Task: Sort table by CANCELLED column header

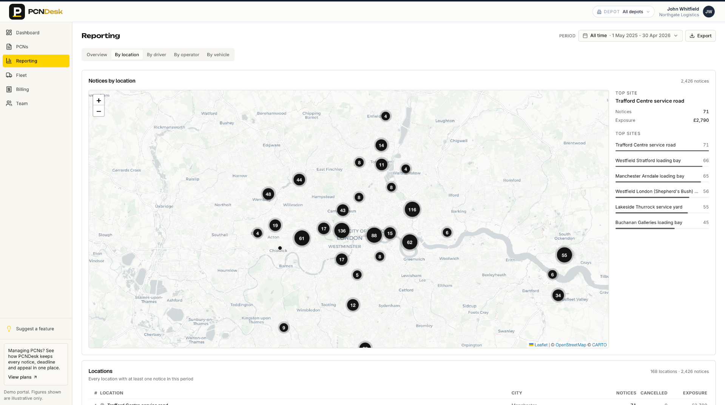Action: click(x=654, y=393)
